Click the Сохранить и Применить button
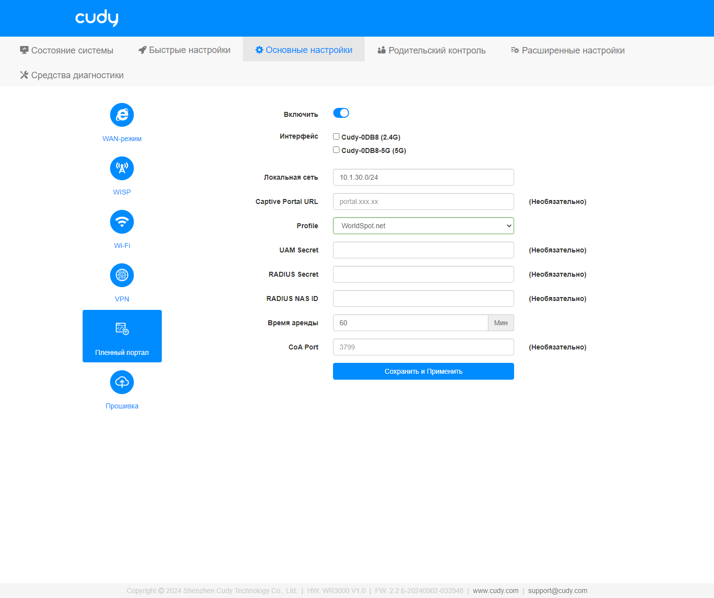This screenshot has height=598, width=714. tap(424, 371)
